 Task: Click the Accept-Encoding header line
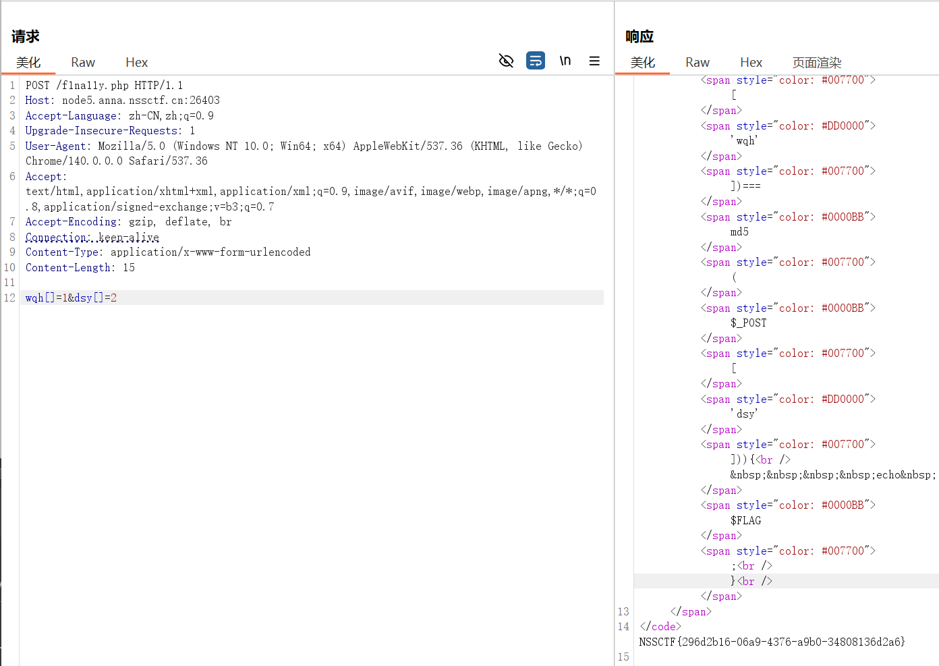(128, 221)
